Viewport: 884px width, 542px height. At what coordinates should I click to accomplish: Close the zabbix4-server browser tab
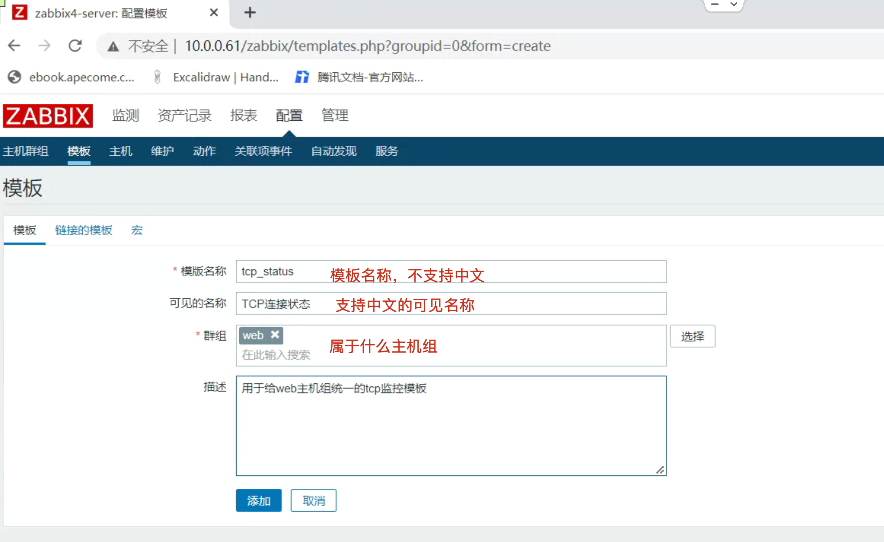pyautogui.click(x=214, y=13)
